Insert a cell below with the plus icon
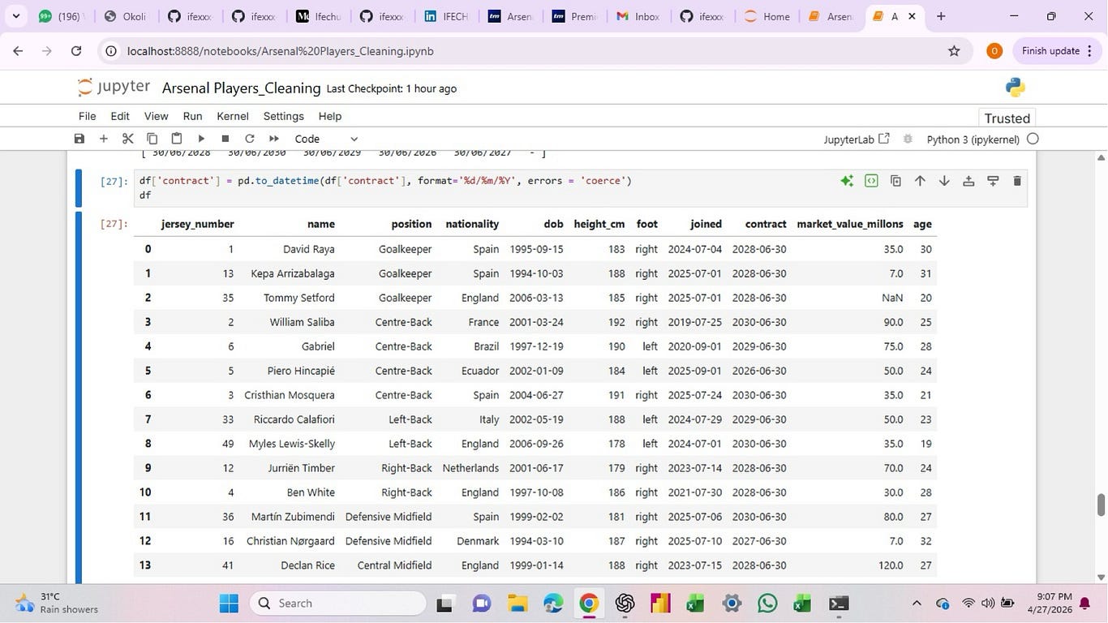The height and width of the screenshot is (623, 1108). [x=103, y=139]
